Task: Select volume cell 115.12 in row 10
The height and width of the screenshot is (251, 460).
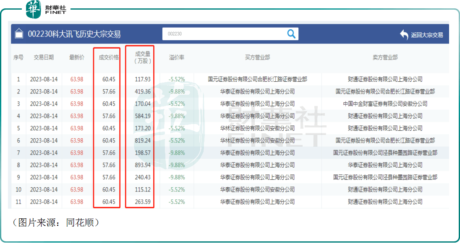Action: pos(143,190)
